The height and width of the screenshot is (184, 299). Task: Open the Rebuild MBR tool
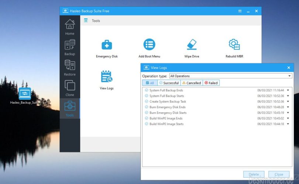(234, 49)
